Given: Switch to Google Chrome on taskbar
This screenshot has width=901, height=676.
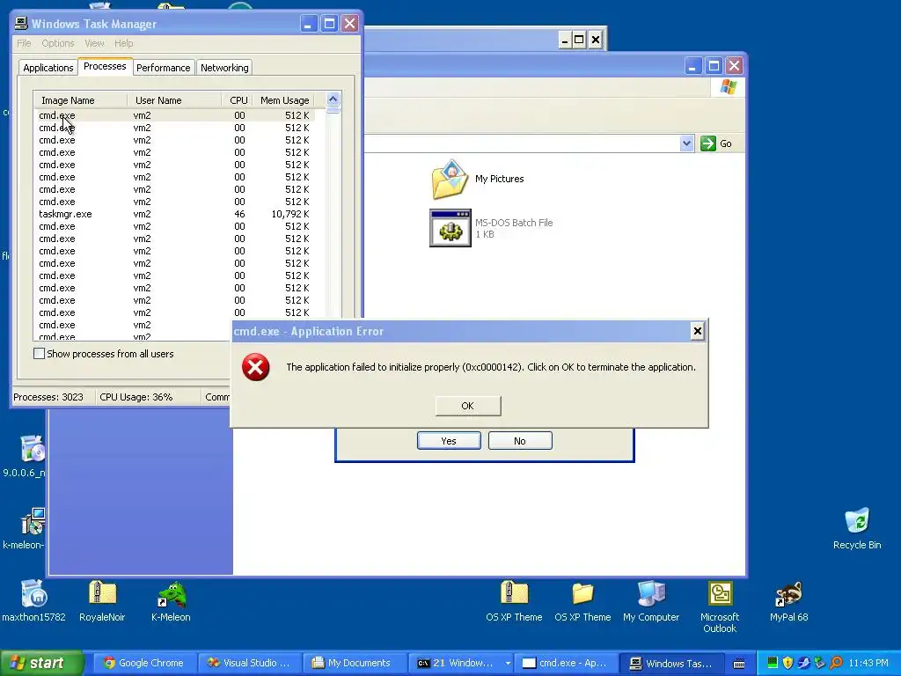Looking at the screenshot, I should (144, 664).
